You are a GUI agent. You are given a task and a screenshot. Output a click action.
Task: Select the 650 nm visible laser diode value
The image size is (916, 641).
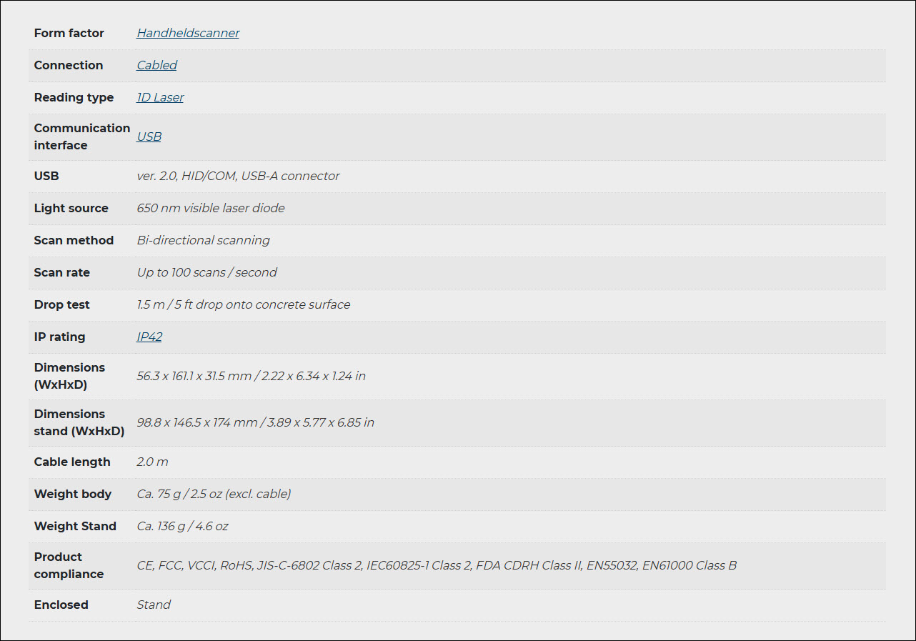[211, 208]
